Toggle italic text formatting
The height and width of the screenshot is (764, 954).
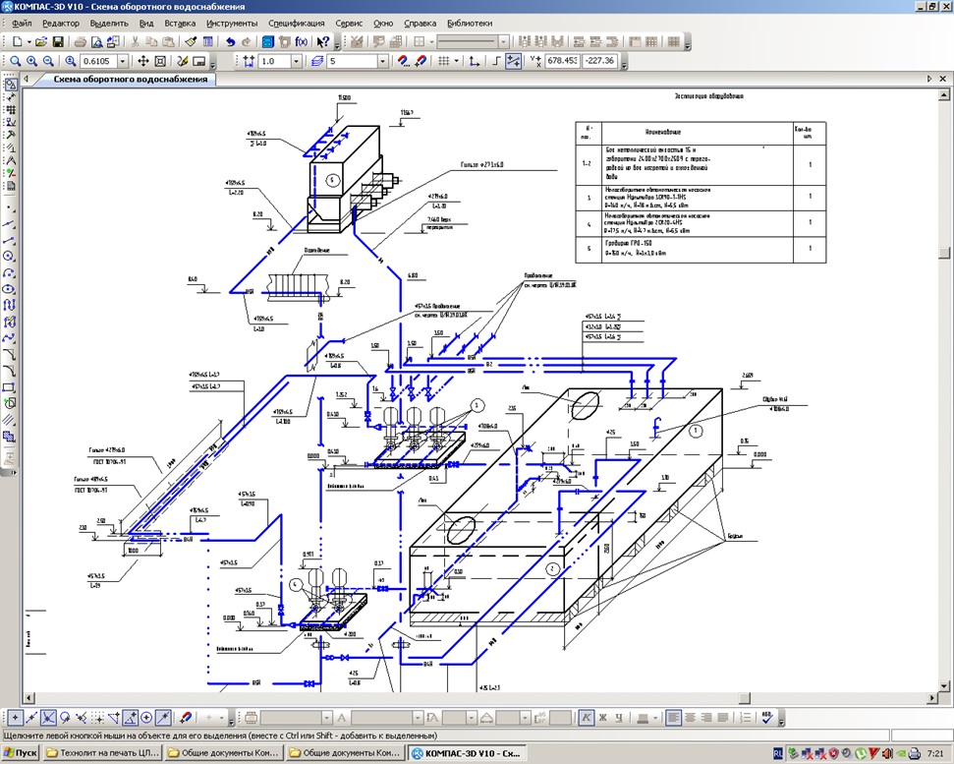point(586,718)
